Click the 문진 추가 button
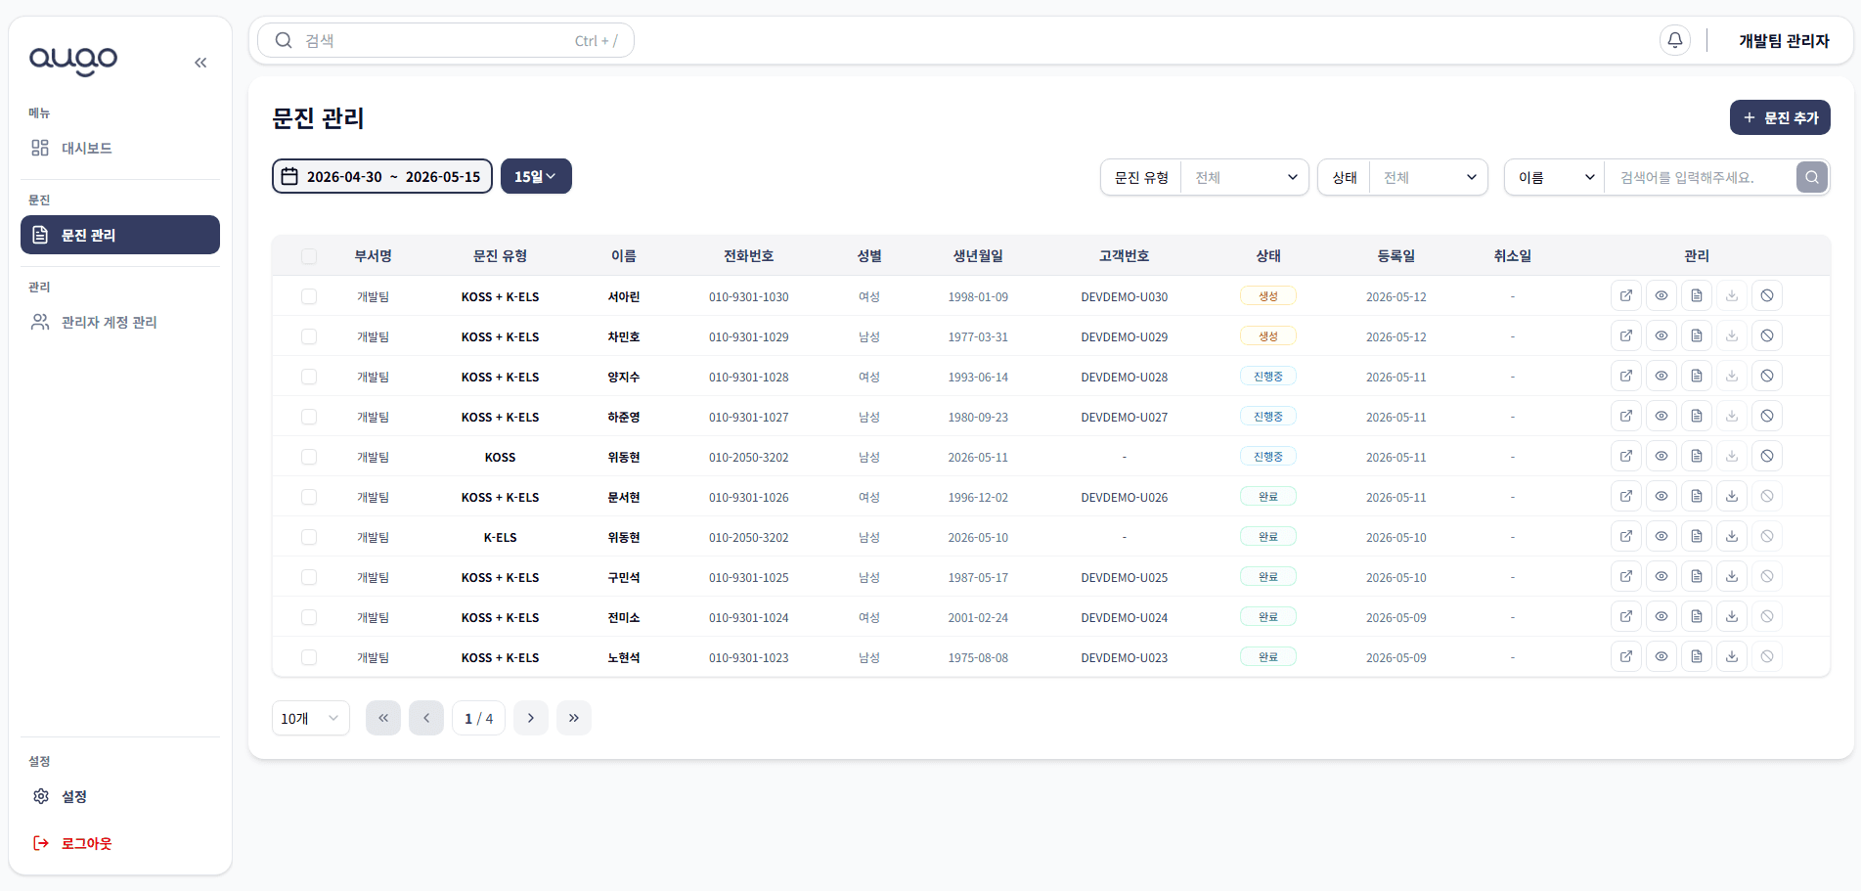 tap(1780, 117)
